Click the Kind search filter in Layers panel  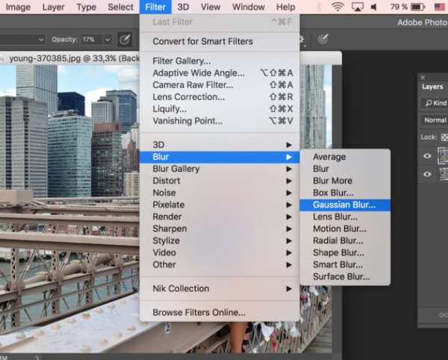[435, 103]
